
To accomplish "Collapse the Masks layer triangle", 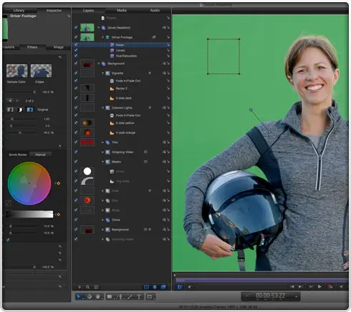I will coord(102,162).
